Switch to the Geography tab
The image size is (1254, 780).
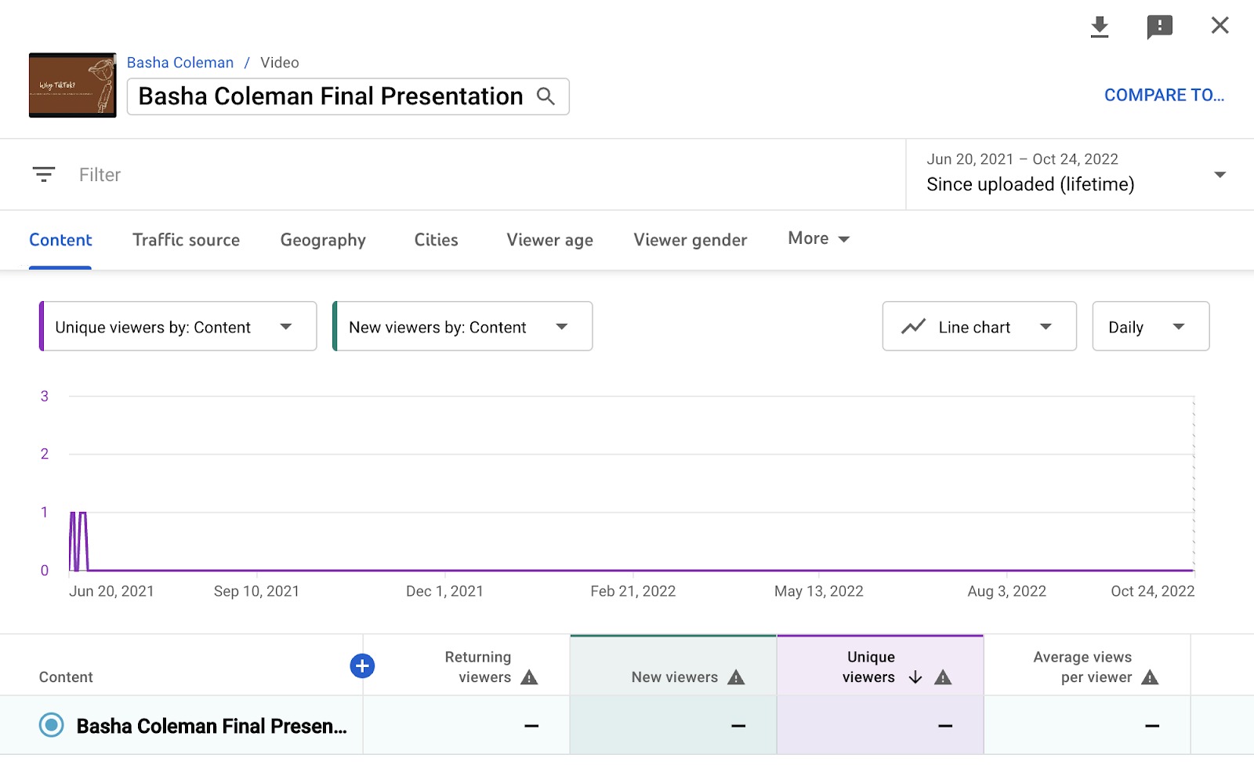[322, 240]
